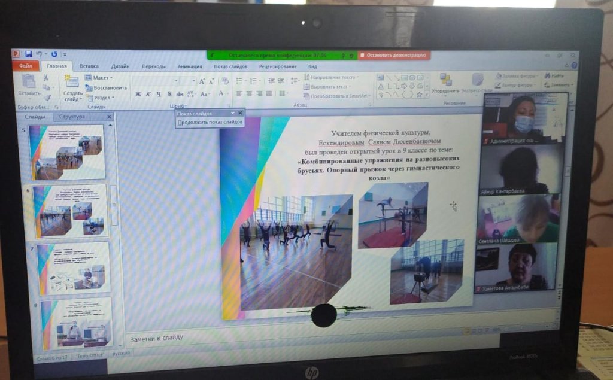
Task: Select the Анимация tab
Action: [x=190, y=66]
